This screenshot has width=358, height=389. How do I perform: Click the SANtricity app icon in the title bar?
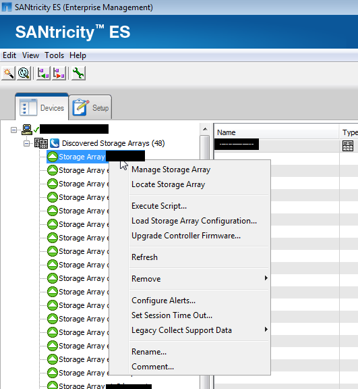point(7,7)
